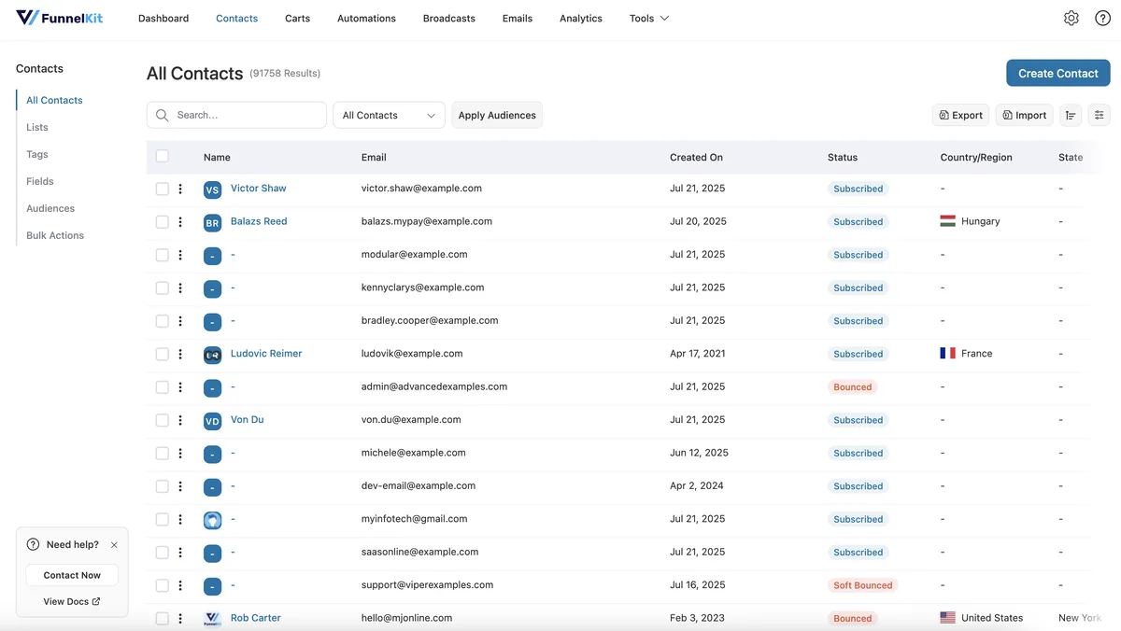Open the column filter settings icon
This screenshot has height=631, width=1121.
[x=1100, y=115]
